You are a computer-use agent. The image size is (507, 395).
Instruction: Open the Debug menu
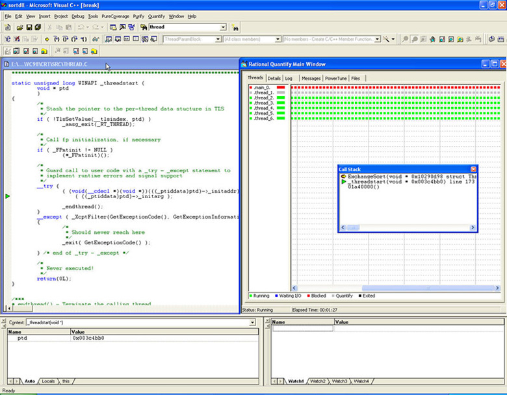(x=78, y=16)
